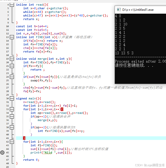The height and width of the screenshot is (168, 166).
Task: Click the line 'const int M=1e5+5;'
Action: click(x=32, y=30)
